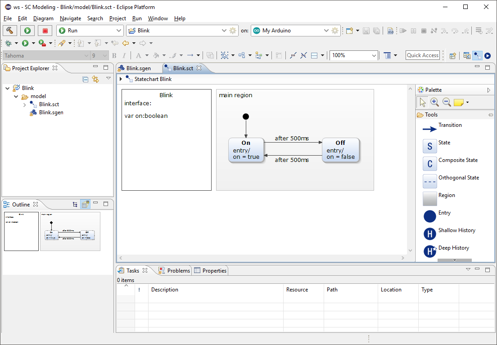Activate the Palette zoom-in magnifier
This screenshot has width=497, height=345.
(434, 102)
